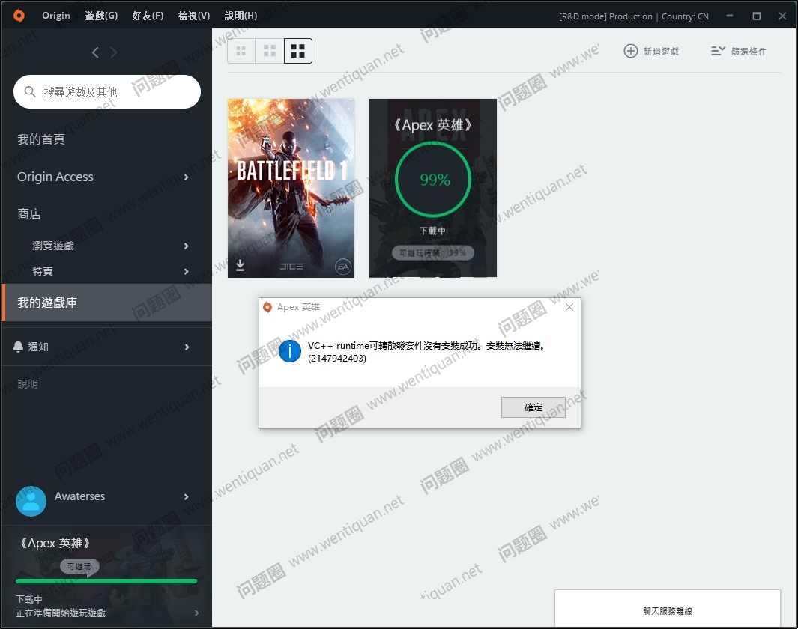The image size is (798, 629).
Task: Open the 檢視(V) view menu
Action: pyautogui.click(x=194, y=16)
